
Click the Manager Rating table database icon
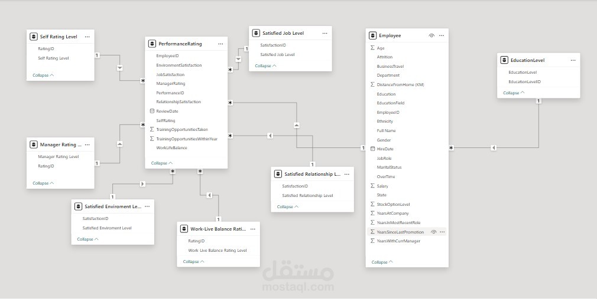[x=34, y=144]
